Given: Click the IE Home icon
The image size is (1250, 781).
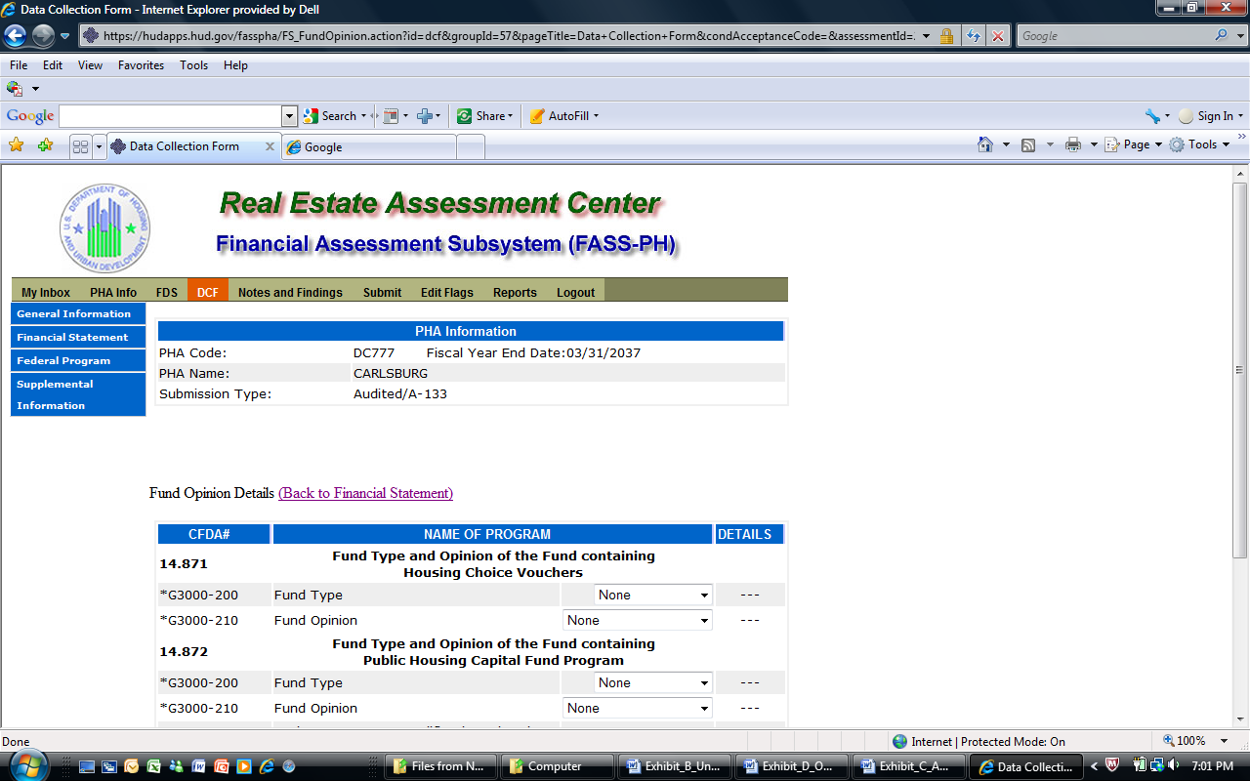Looking at the screenshot, I should pyautogui.click(x=986, y=144).
